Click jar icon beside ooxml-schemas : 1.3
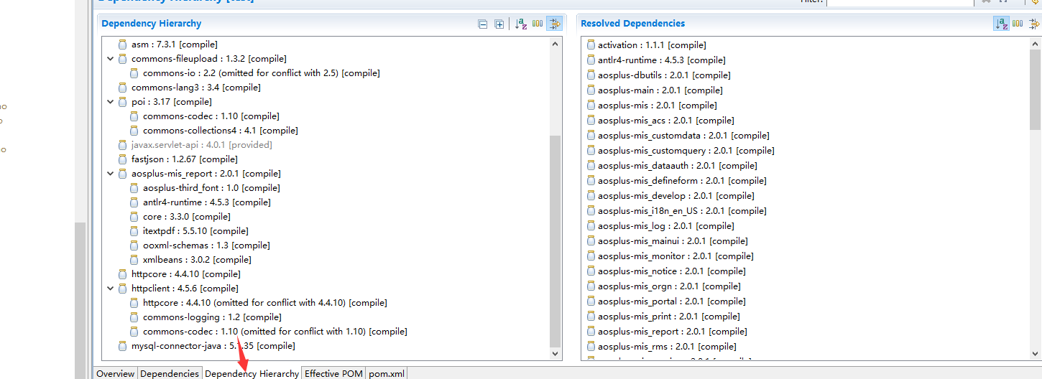This screenshot has height=379, width=1042. click(134, 245)
